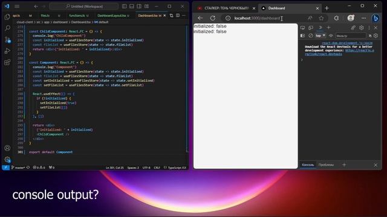Open the 'top' JavaScript context dropdown
The height and width of the screenshot is (217, 387).
[320, 36]
